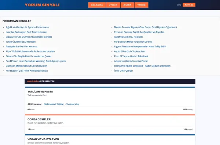The image size is (220, 145).
Task: Click the Giriş login link
Action: [x=179, y=5]
